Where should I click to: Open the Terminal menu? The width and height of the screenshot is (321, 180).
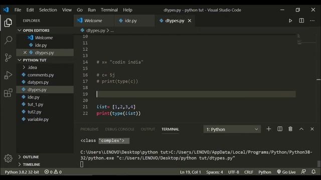(109, 10)
